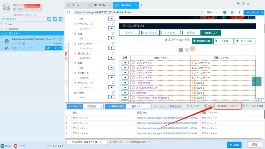Sort titles by 人気順
Viewport: 265px width, 149px height.
[x=223, y=41]
